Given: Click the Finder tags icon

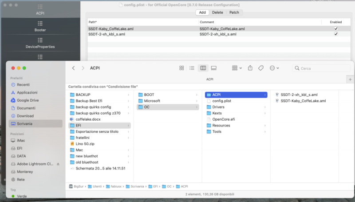Looking at the screenshot, I should point(261,68).
